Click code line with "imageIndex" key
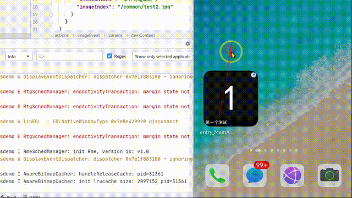The height and width of the screenshot is (198, 352). [125, 7]
